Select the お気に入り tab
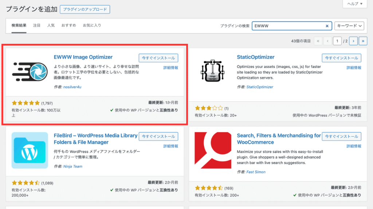Screen dimensions: 373x209 click(92, 25)
